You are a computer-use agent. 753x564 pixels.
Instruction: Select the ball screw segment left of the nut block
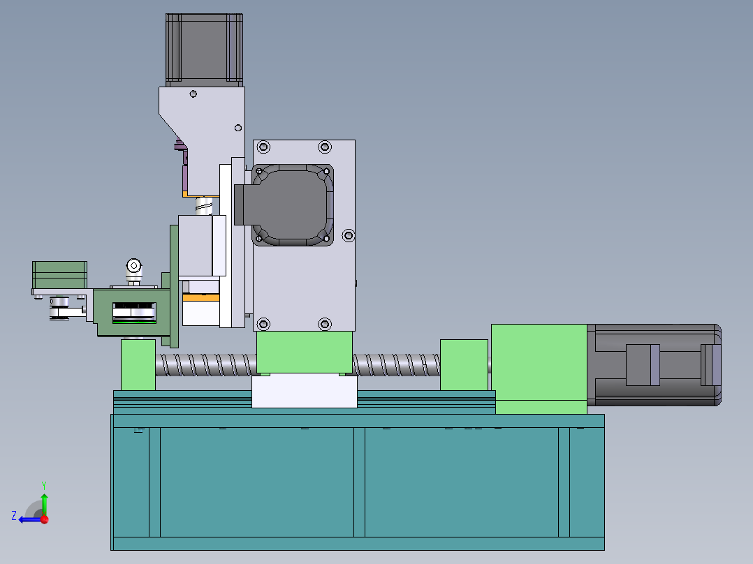(x=206, y=365)
